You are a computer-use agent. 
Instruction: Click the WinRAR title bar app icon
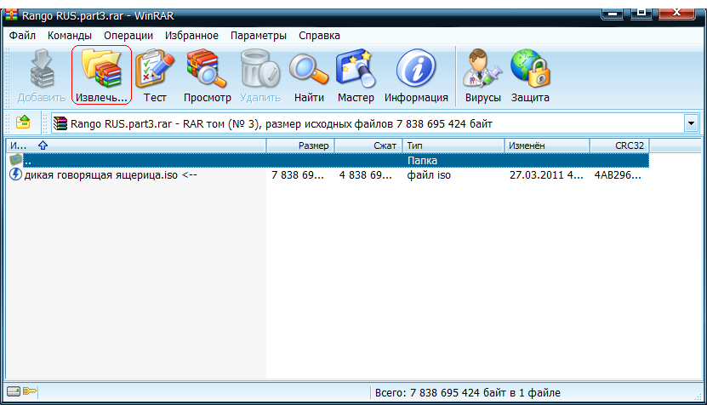(x=11, y=14)
